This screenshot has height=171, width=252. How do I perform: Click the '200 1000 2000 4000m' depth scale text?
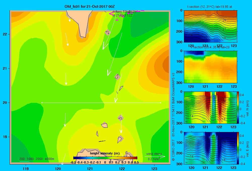[x=37, y=159]
